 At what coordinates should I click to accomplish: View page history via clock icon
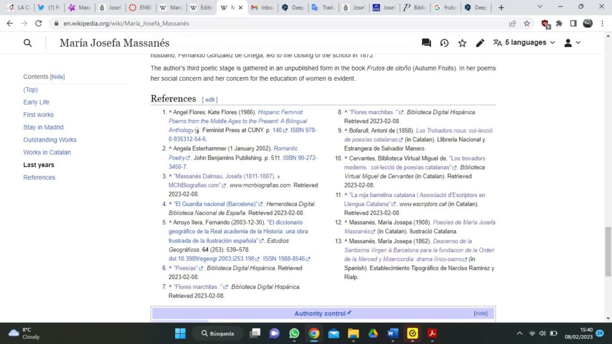[x=444, y=43]
